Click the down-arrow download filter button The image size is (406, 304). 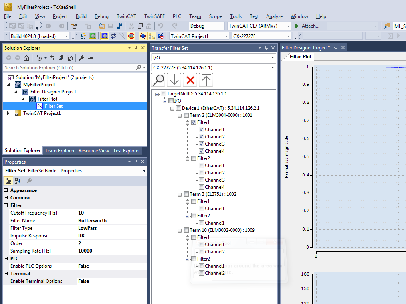click(x=174, y=80)
